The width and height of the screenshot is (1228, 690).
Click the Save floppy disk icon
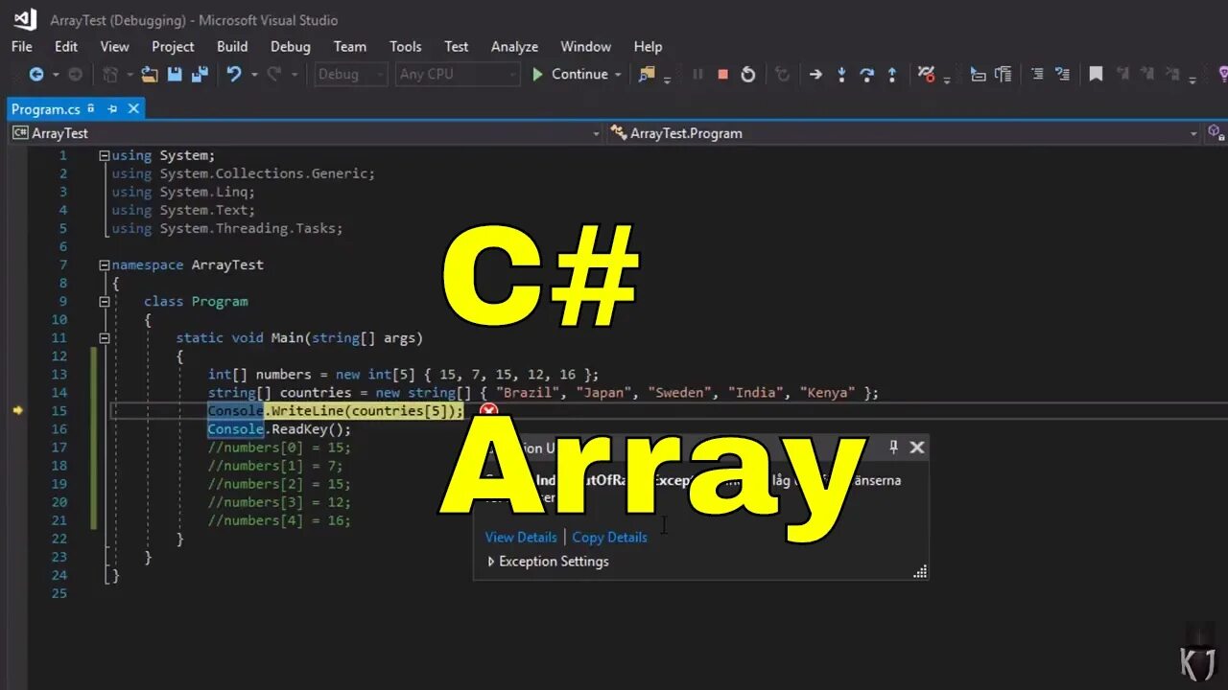[x=175, y=74]
